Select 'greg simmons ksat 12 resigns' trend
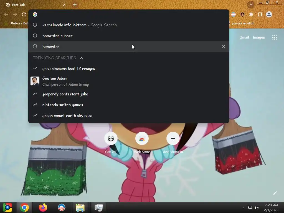284x213 pixels. pyautogui.click(x=129, y=69)
